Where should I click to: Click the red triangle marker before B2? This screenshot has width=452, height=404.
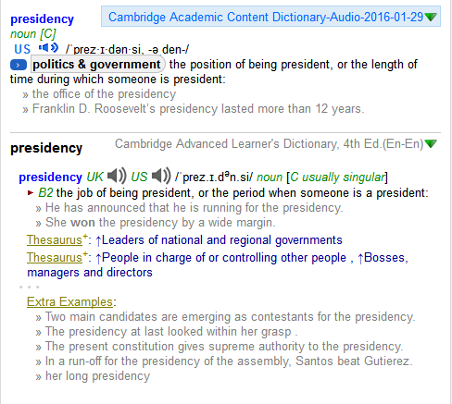(31, 193)
